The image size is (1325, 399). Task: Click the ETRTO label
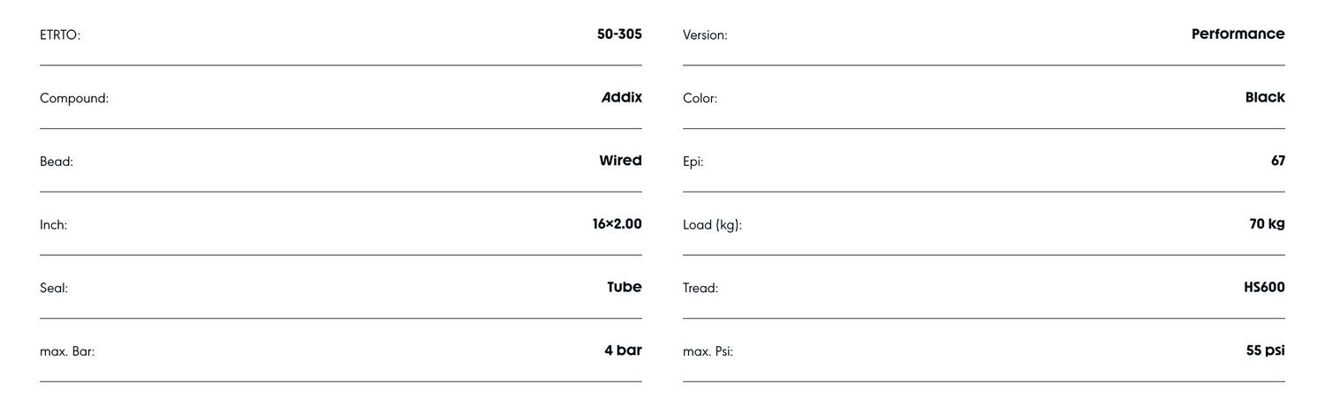pyautogui.click(x=60, y=35)
